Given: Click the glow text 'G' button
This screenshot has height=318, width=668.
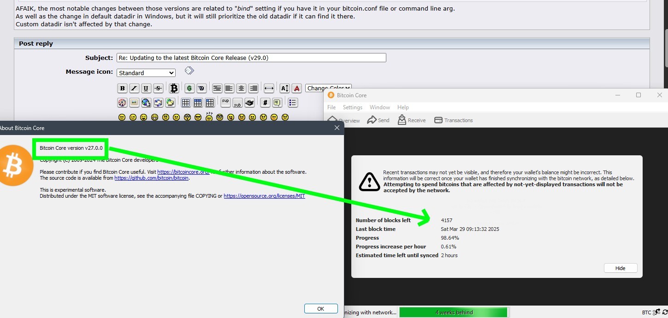Looking at the screenshot, I should click(189, 88).
